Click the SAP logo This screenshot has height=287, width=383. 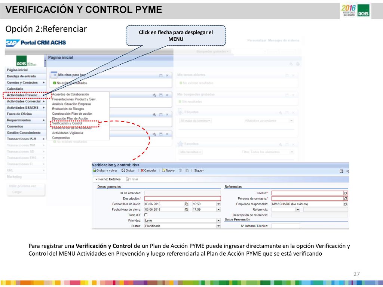point(12,43)
